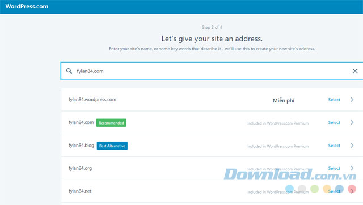This screenshot has height=205, width=363.
Task: Click the Step 2 of 4 indicator
Action: pyautogui.click(x=212, y=27)
